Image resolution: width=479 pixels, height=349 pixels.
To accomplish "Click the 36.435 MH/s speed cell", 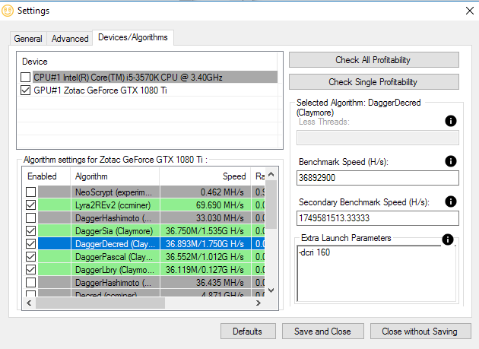I will click(x=205, y=282).
